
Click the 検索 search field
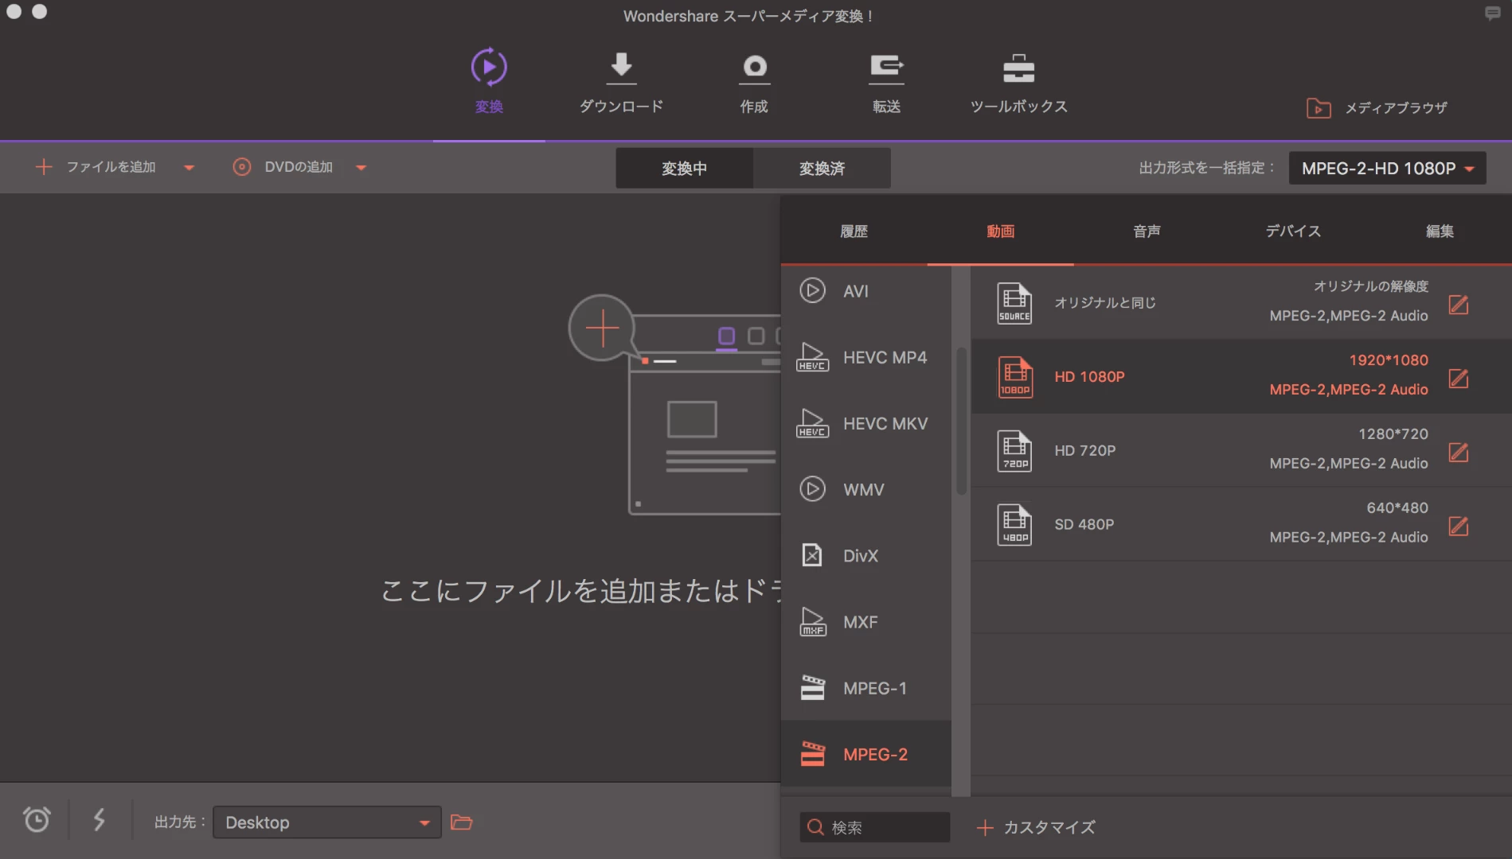click(875, 827)
